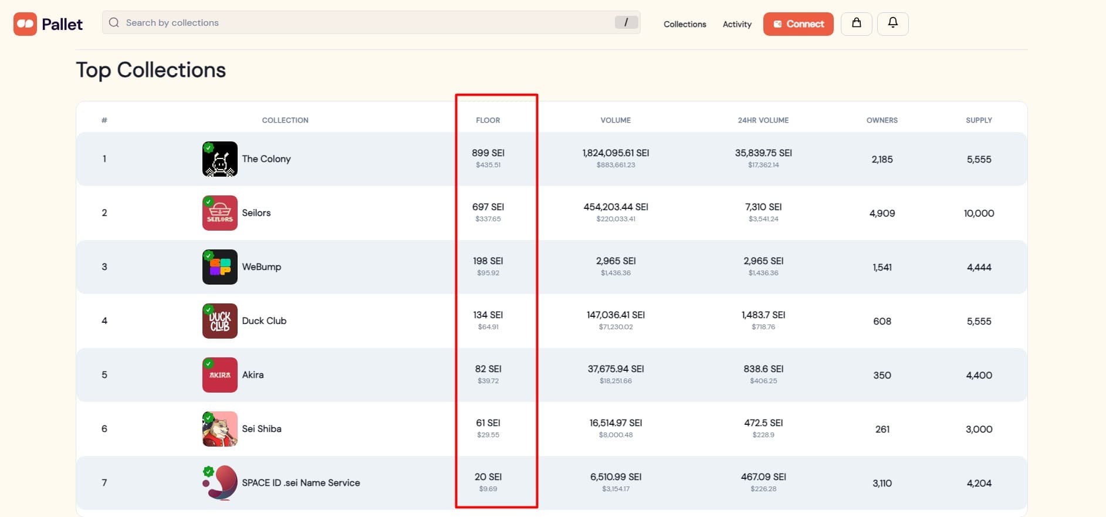Image resolution: width=1106 pixels, height=517 pixels.
Task: Click the 7,310 SEI 24hr volume
Action: (763, 207)
